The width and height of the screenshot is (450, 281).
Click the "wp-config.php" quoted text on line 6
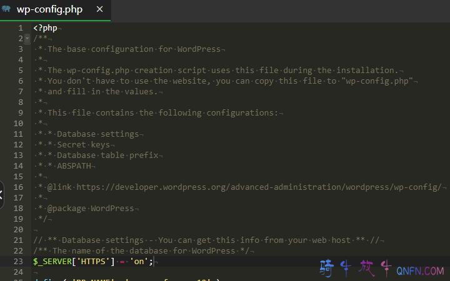tap(377, 81)
